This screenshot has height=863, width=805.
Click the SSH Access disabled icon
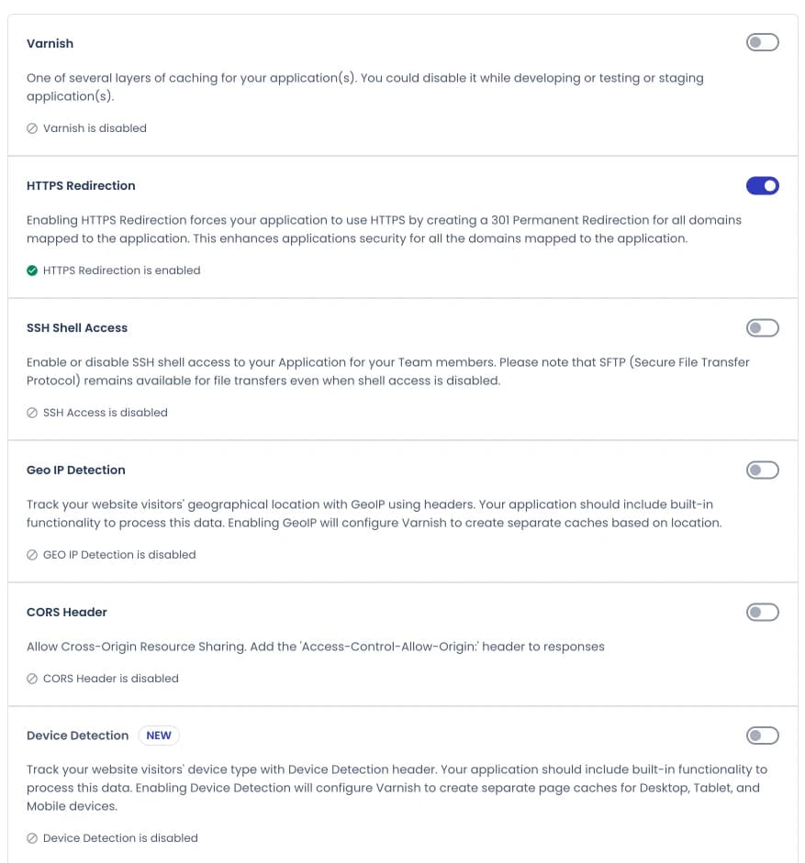click(x=32, y=414)
